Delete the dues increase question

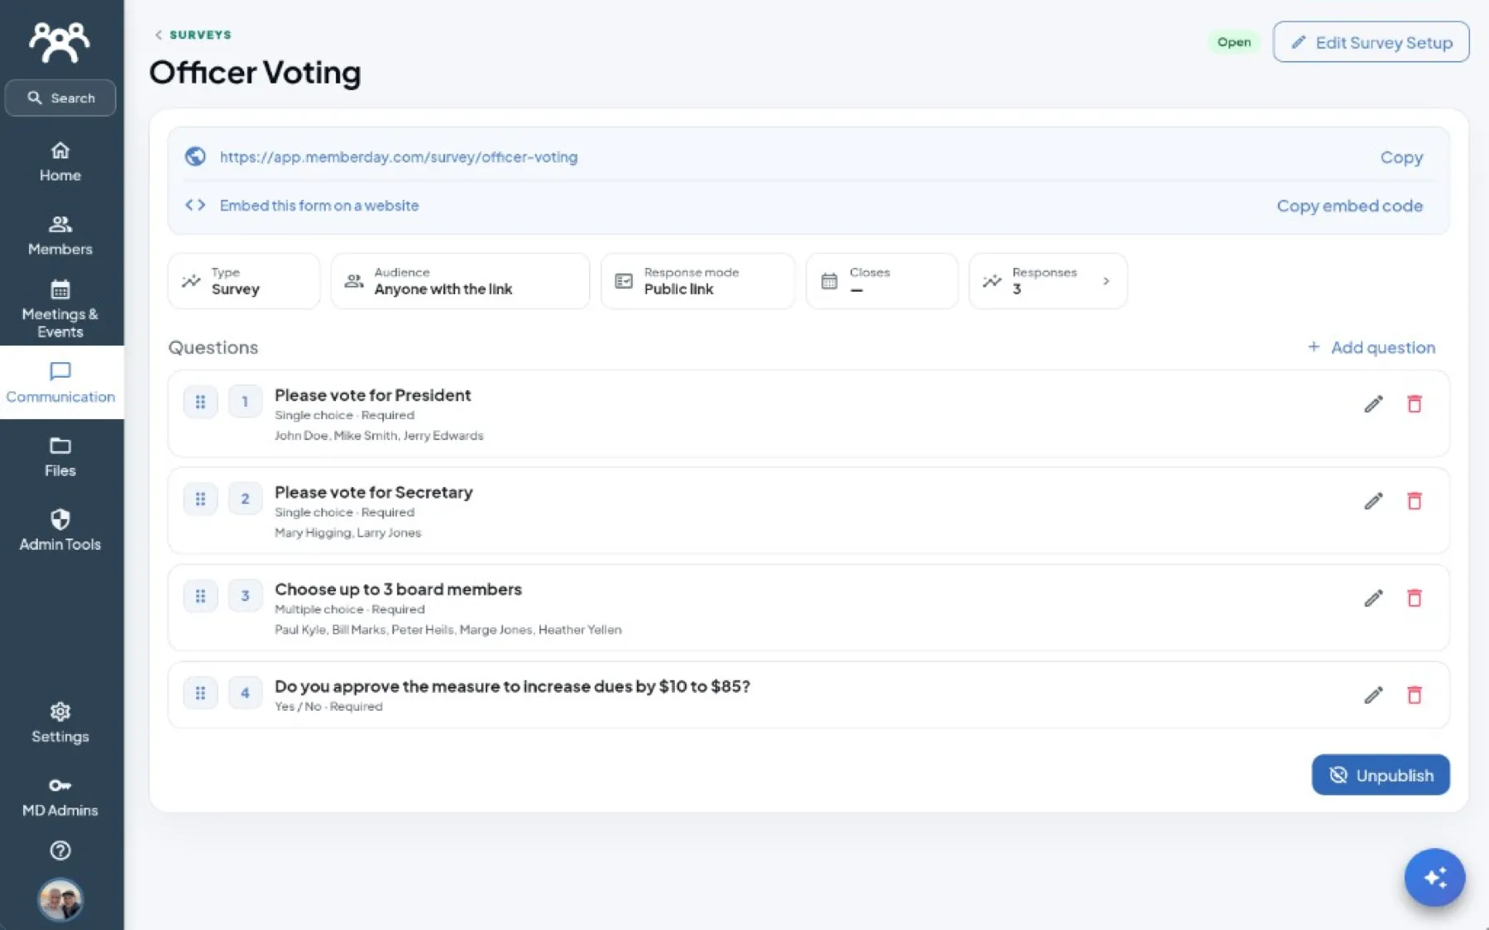[1415, 695]
